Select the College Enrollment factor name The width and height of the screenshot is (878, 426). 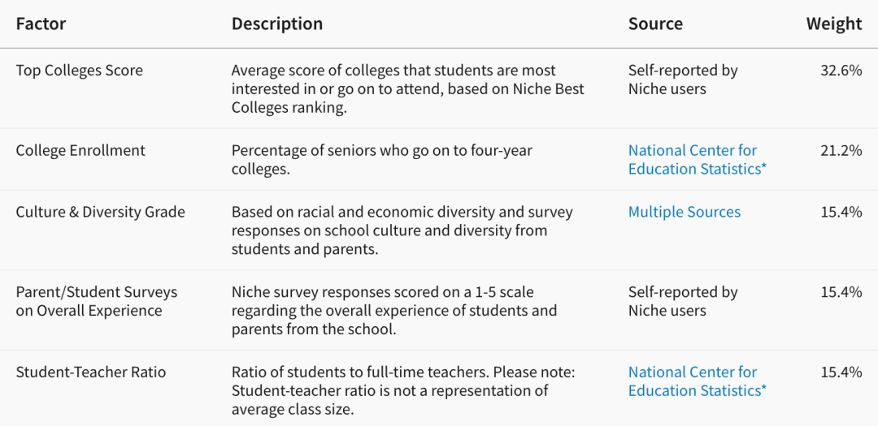80,151
